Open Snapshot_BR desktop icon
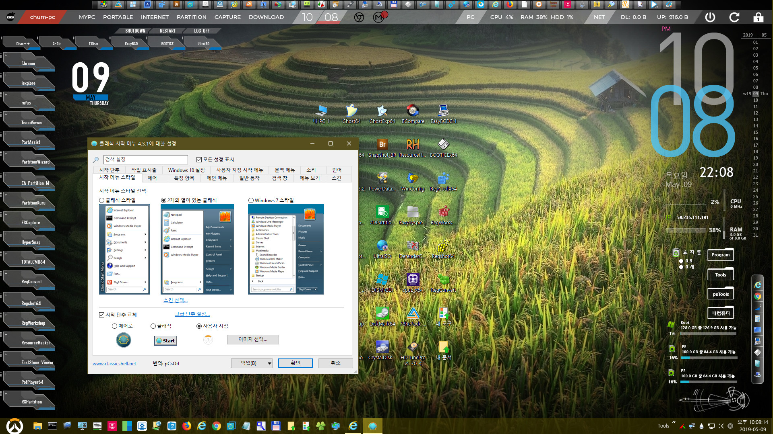This screenshot has width=773, height=434. (382, 147)
